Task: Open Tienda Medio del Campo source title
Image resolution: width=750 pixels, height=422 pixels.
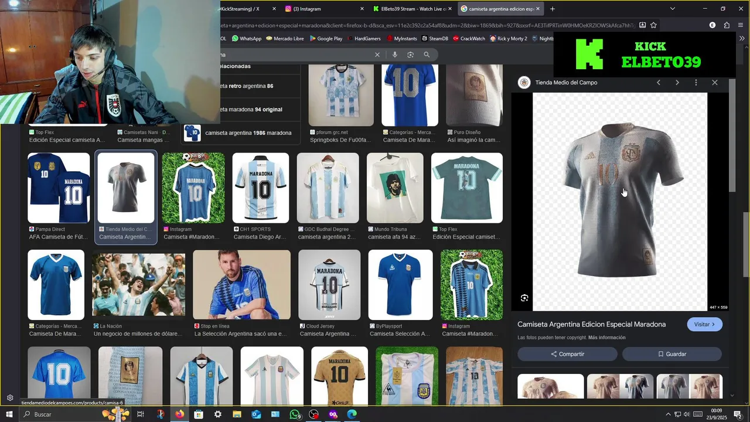Action: click(x=566, y=83)
